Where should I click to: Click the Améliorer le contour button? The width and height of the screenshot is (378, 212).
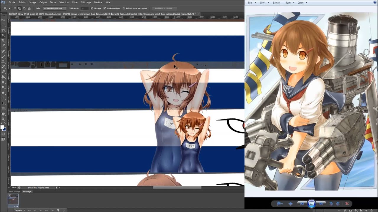click(164, 8)
